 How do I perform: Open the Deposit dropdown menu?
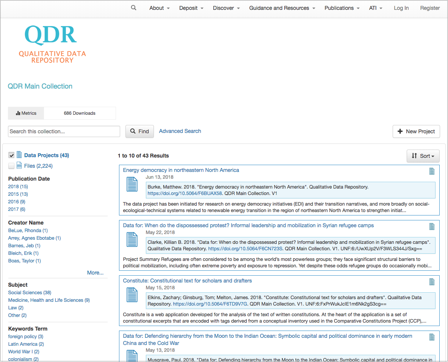[191, 8]
